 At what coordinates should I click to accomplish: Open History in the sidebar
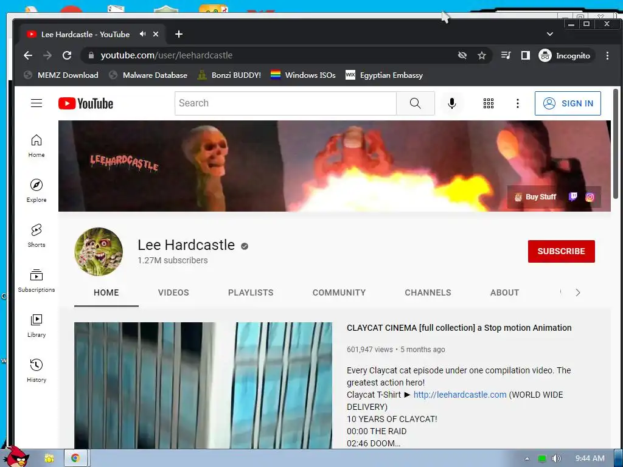click(x=37, y=371)
